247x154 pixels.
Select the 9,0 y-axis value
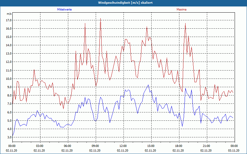[10, 87]
